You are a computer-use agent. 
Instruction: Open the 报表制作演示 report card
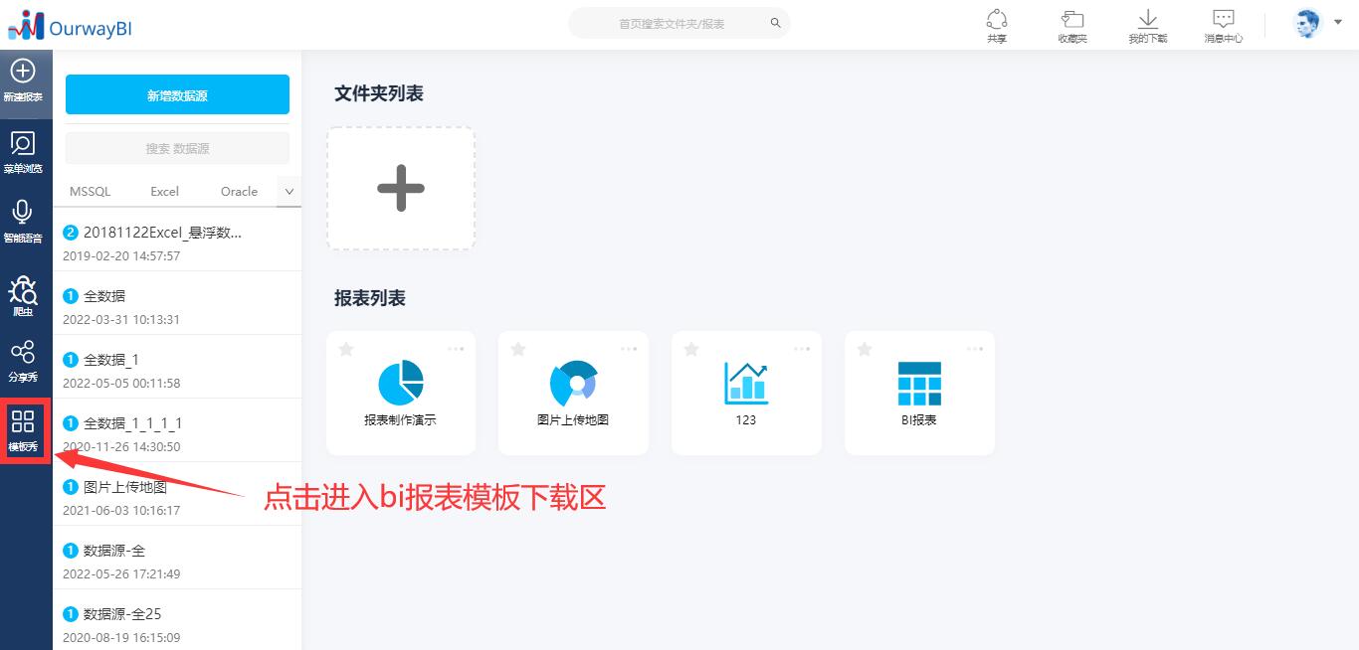coord(401,394)
